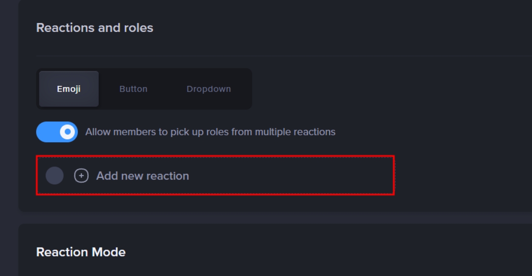Select the Emoji tab
This screenshot has width=532, height=276.
pos(69,89)
